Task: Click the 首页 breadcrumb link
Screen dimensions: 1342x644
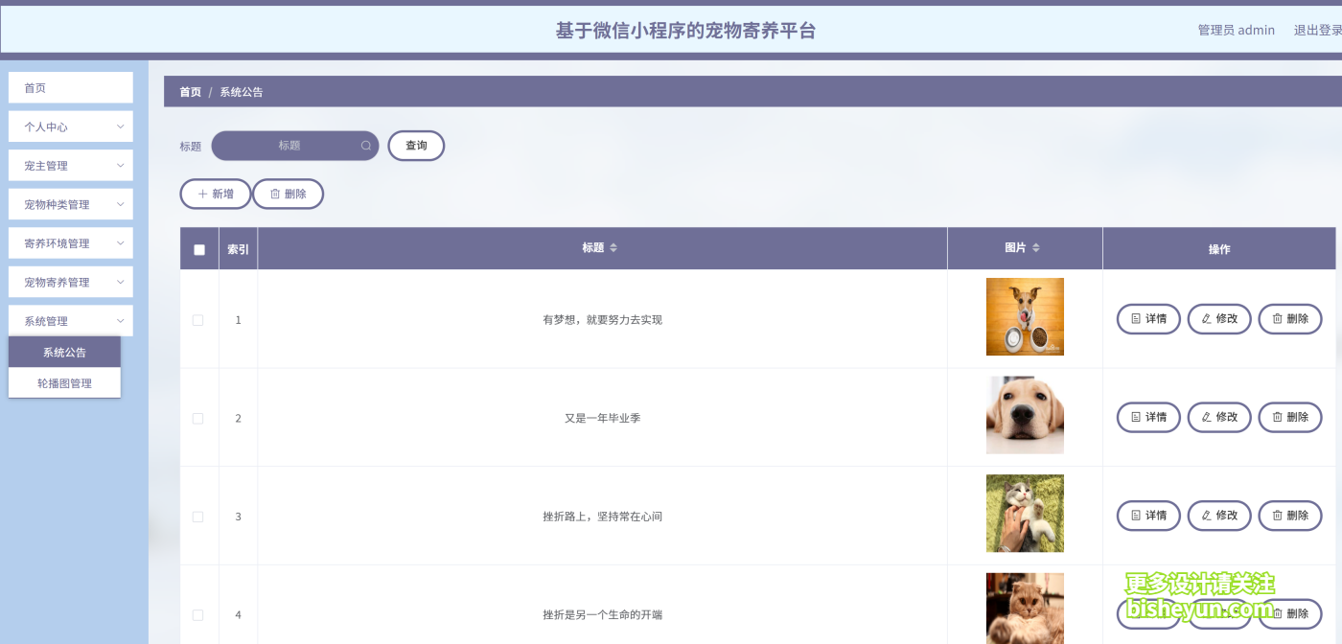Action: point(191,92)
